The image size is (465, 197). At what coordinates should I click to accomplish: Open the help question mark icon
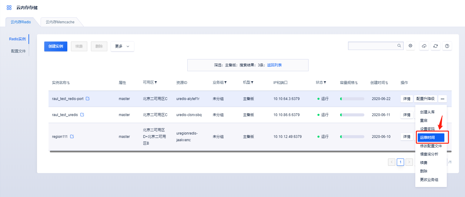(x=447, y=46)
